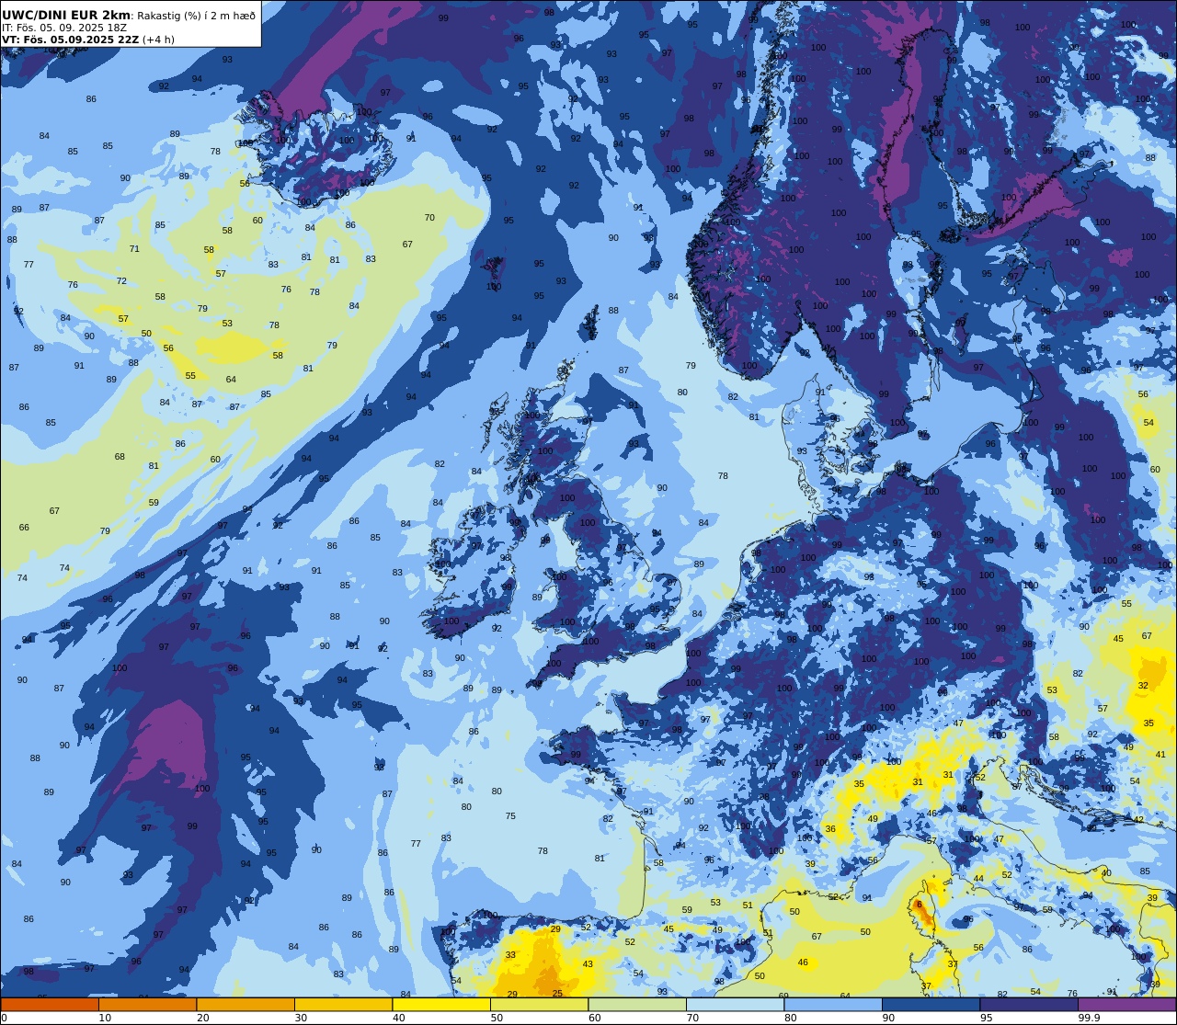The width and height of the screenshot is (1177, 1025).
Task: Click the legend tick label 50
Action: tap(497, 1018)
